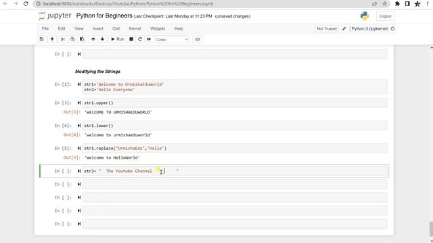Open the Edit menu
The height and width of the screenshot is (243, 433).
click(x=62, y=28)
